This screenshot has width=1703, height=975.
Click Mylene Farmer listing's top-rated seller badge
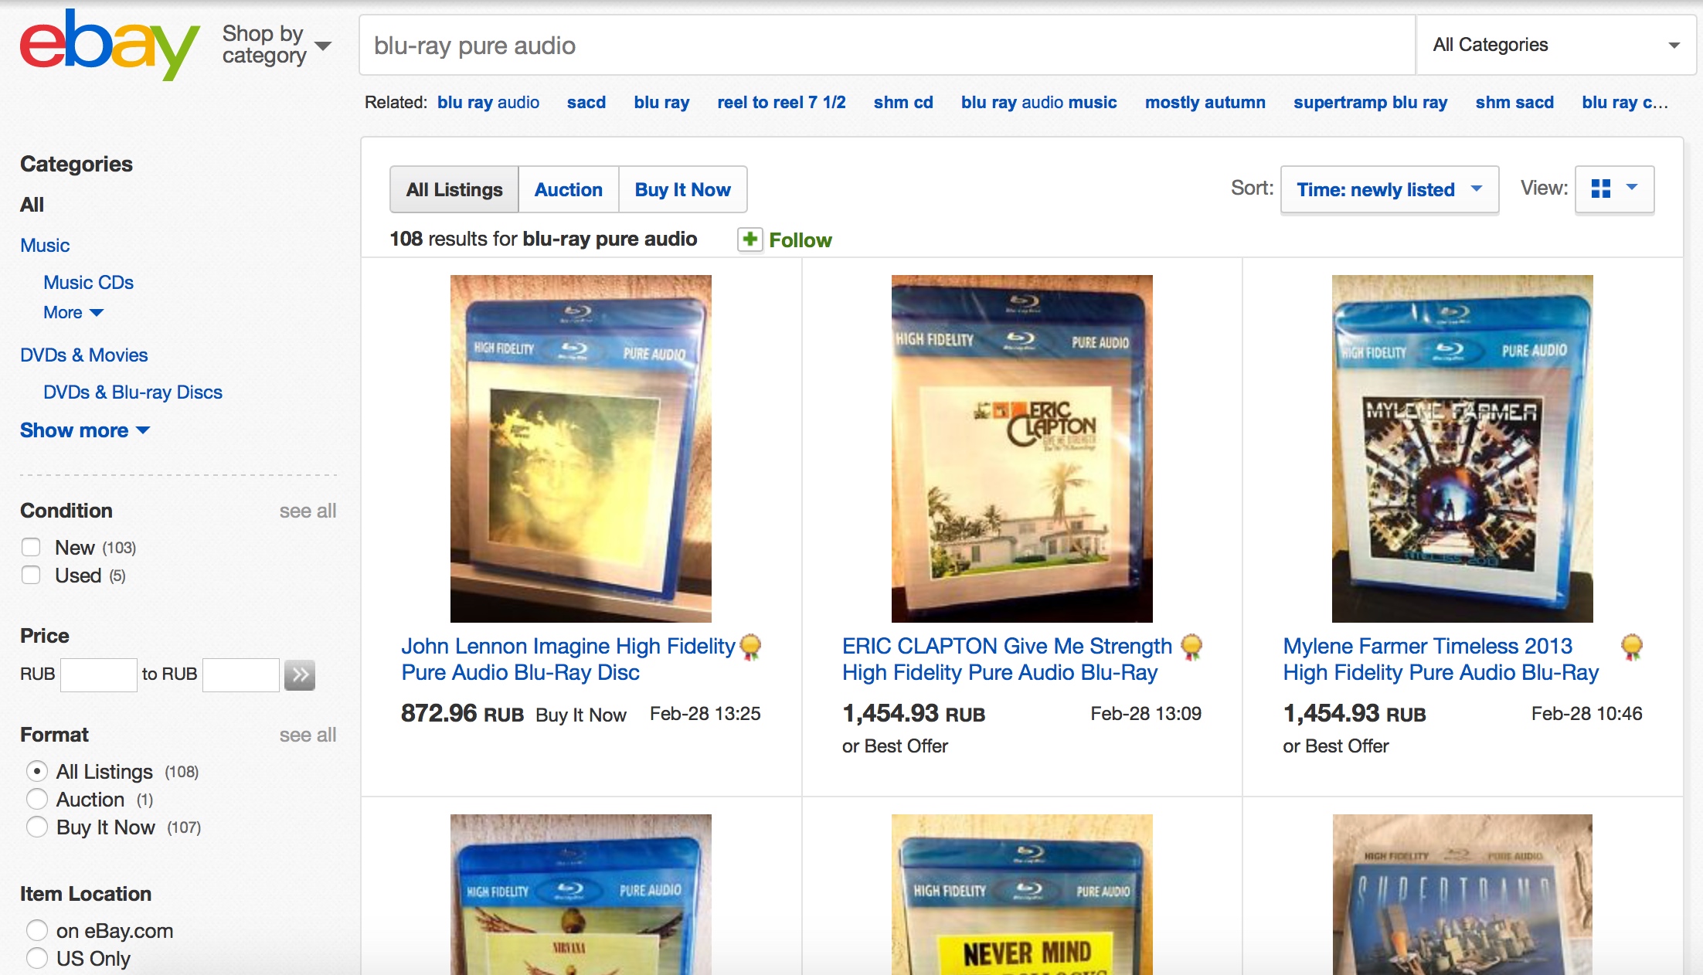[1632, 647]
